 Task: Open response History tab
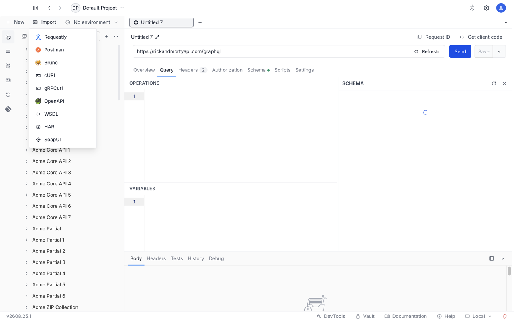(x=196, y=259)
